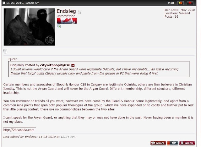Click the reputation icon next to #18
The image size is (201, 147).
click(180, 3)
